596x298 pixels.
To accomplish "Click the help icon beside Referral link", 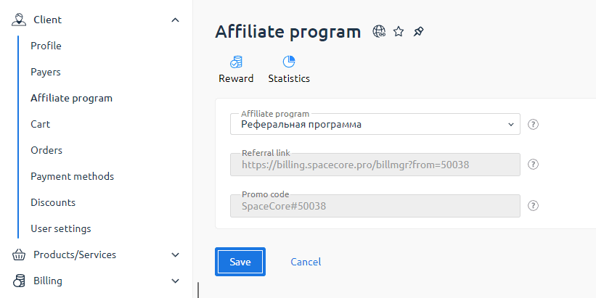I will [533, 165].
